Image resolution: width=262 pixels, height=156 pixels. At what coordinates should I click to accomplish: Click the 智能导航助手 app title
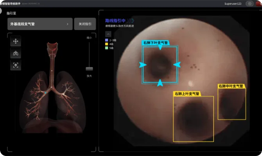tap(10, 4)
